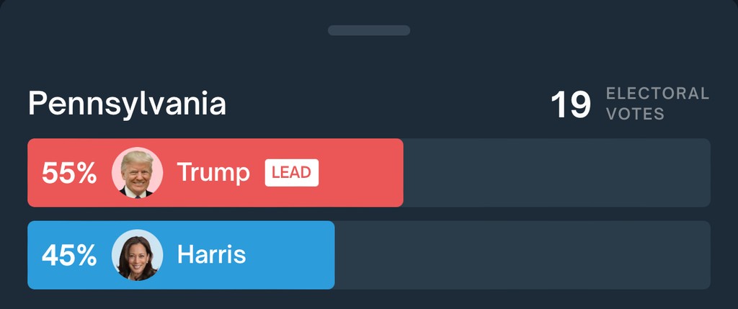Click red bar area right of LEAD badge
This screenshot has height=309, width=738.
pyautogui.click(x=360, y=173)
